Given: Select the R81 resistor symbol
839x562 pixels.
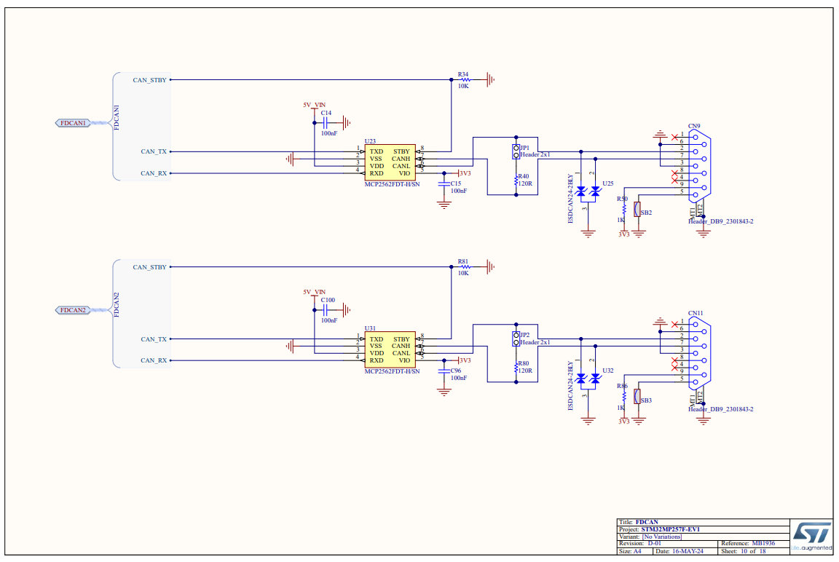Looking at the screenshot, I should [x=465, y=267].
